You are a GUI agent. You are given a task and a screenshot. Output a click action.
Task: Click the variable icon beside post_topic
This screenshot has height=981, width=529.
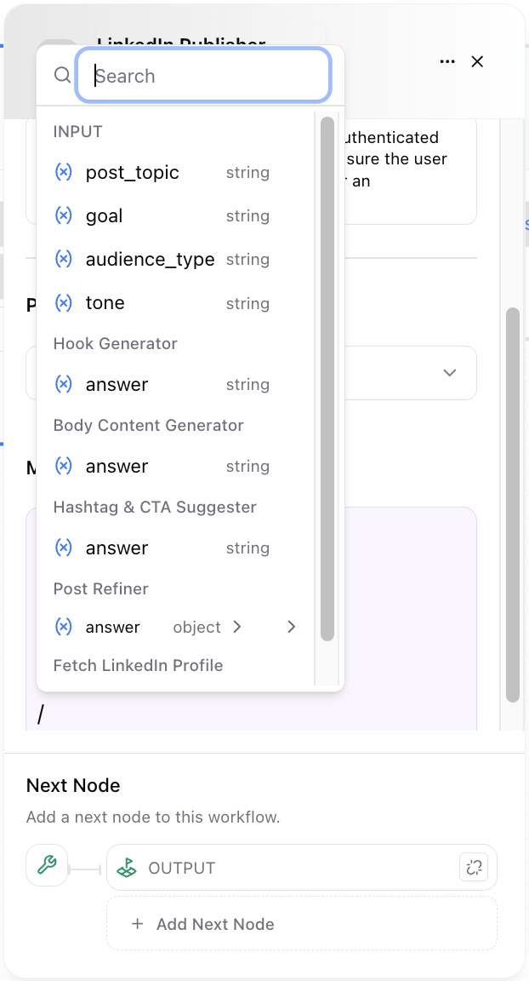(63, 172)
